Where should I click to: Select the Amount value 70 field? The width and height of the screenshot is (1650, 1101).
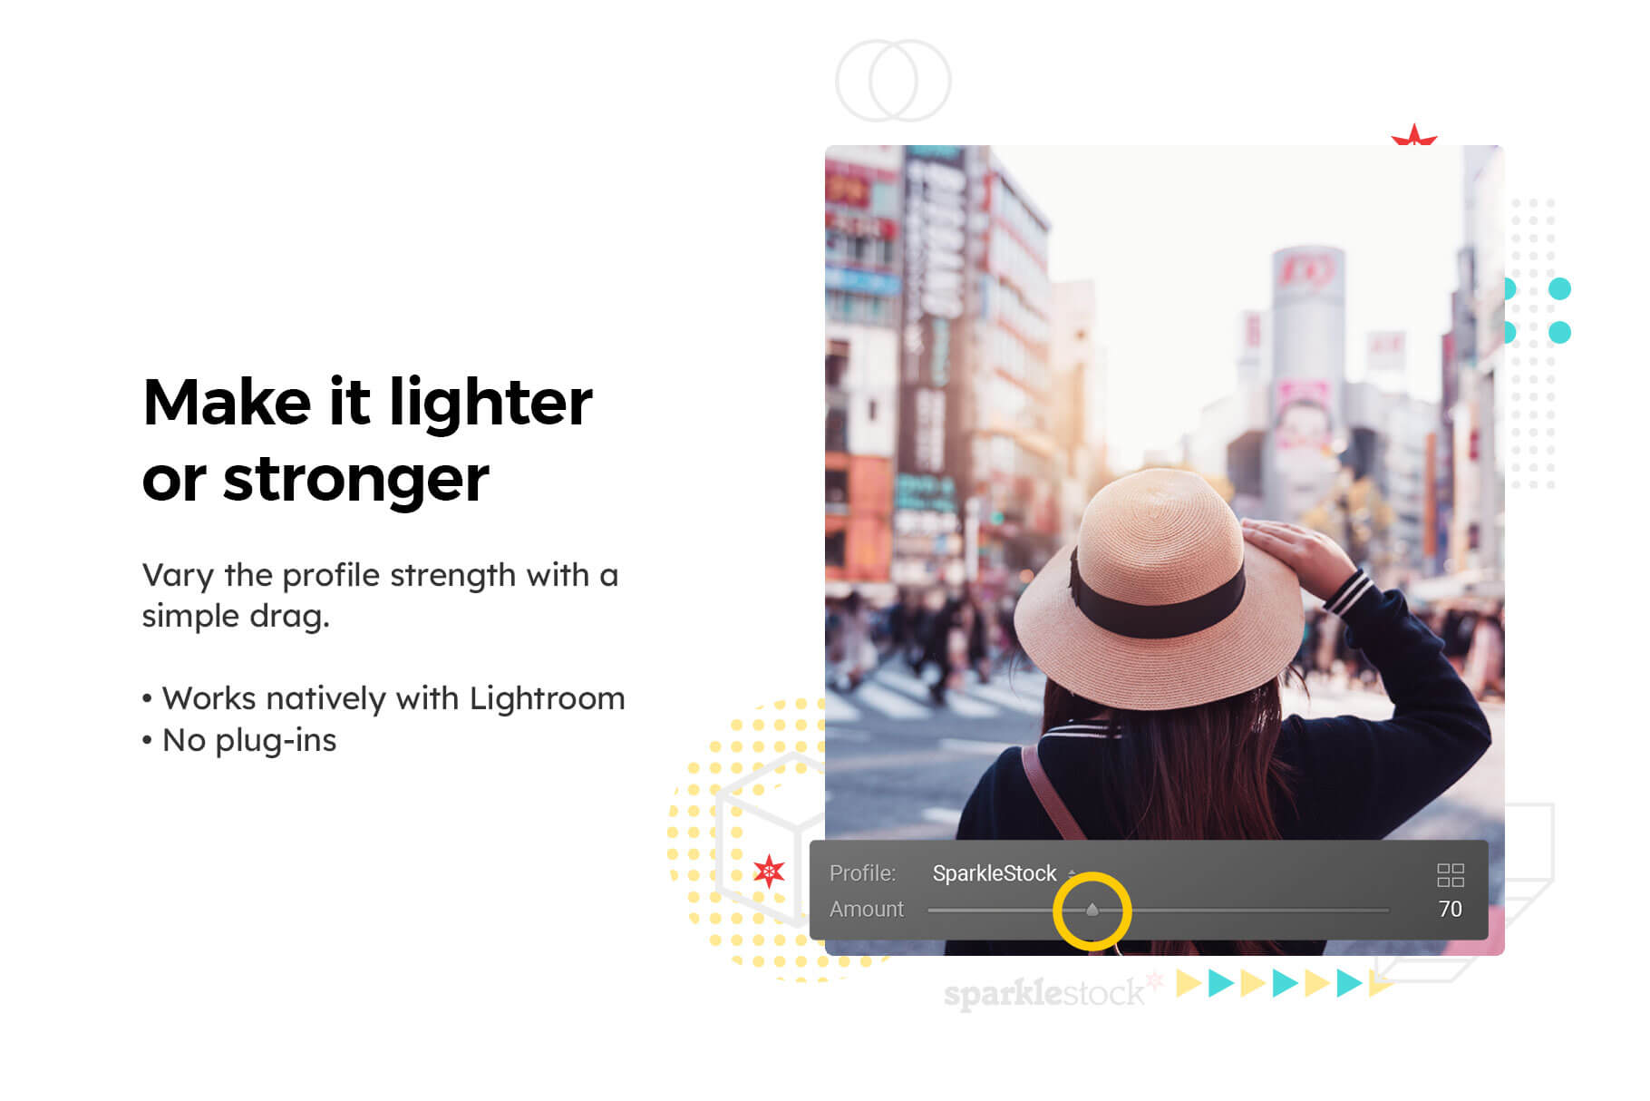coord(1450,909)
